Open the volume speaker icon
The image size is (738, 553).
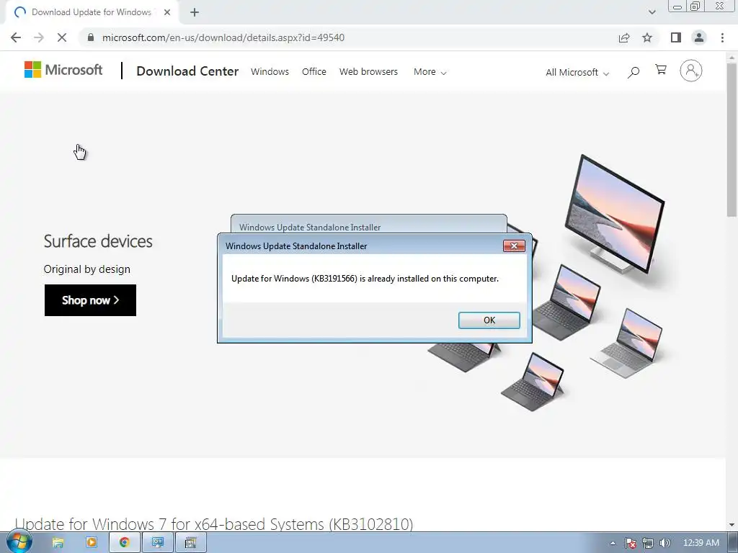664,543
